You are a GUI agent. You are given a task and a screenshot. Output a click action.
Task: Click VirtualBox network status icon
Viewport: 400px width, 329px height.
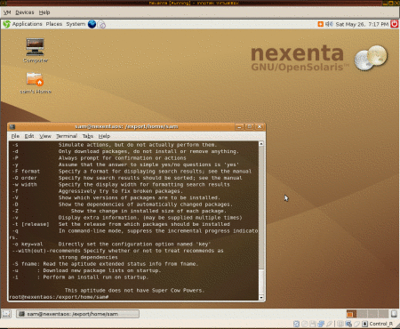[321, 324]
